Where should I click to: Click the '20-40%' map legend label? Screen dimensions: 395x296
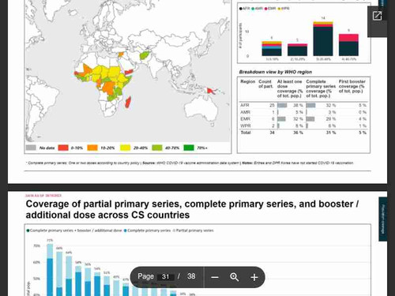coord(141,148)
